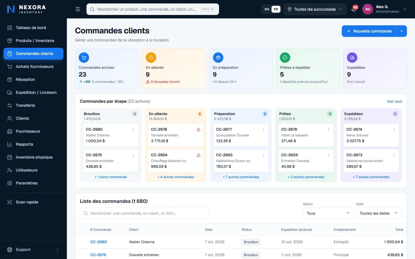Select Expédition / Livraison in sidebar
The image size is (415, 259).
pos(33,92)
